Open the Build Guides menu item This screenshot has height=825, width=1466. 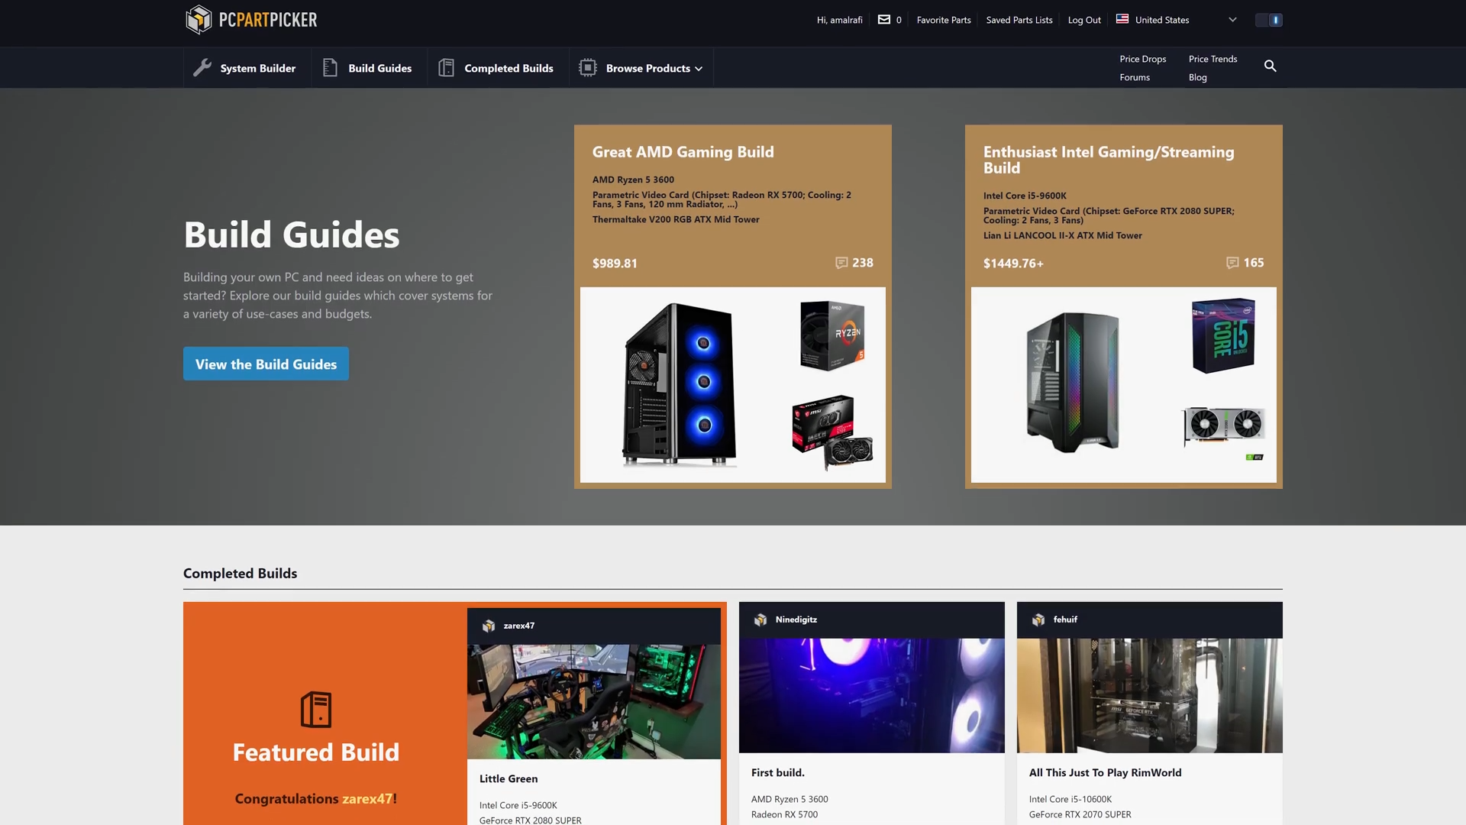369,68
